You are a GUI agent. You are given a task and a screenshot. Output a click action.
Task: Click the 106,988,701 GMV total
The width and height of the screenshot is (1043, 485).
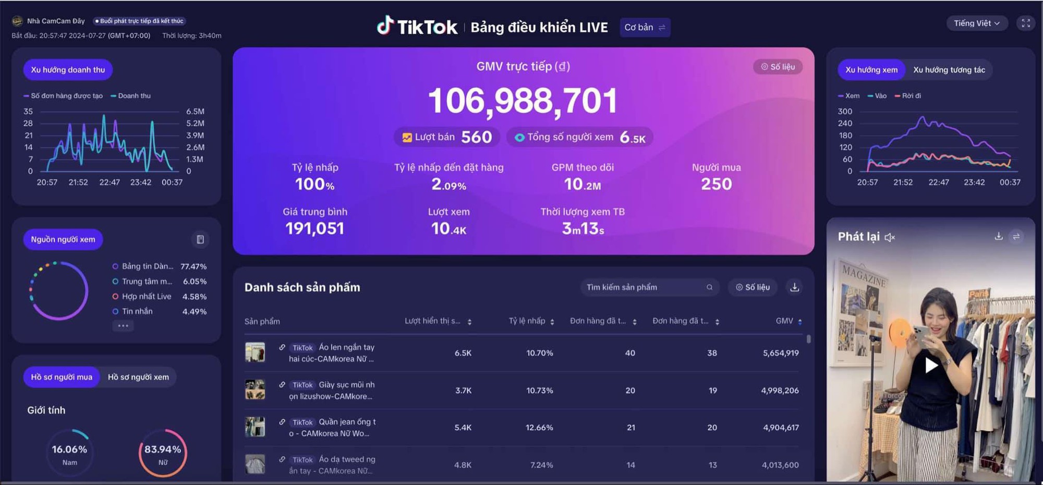(523, 101)
